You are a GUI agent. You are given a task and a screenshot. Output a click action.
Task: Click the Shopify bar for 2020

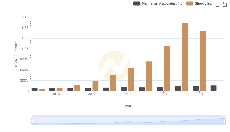pos(149,76)
